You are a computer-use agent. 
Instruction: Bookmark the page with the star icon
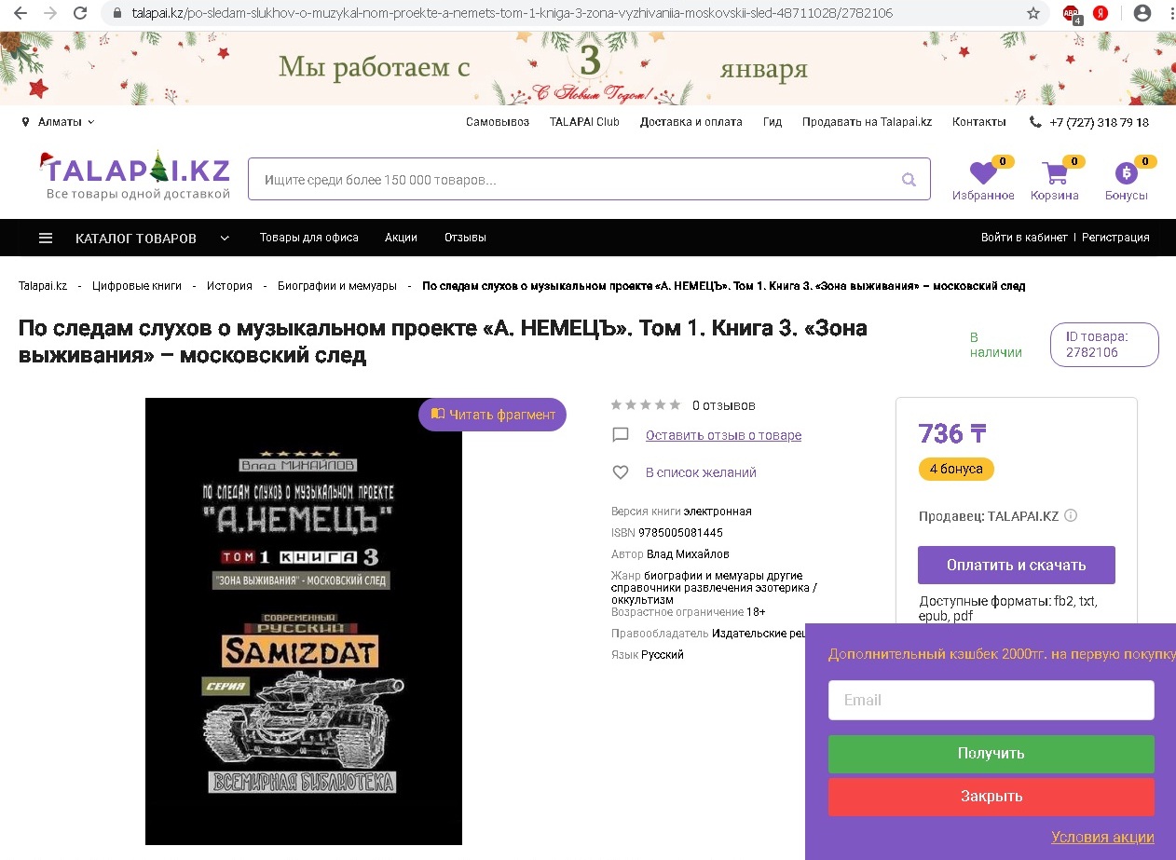[x=1032, y=13]
